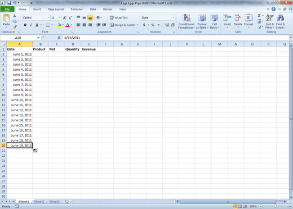Open Conditional Formatting menu
This screenshot has width=293, height=209.
tap(187, 21)
